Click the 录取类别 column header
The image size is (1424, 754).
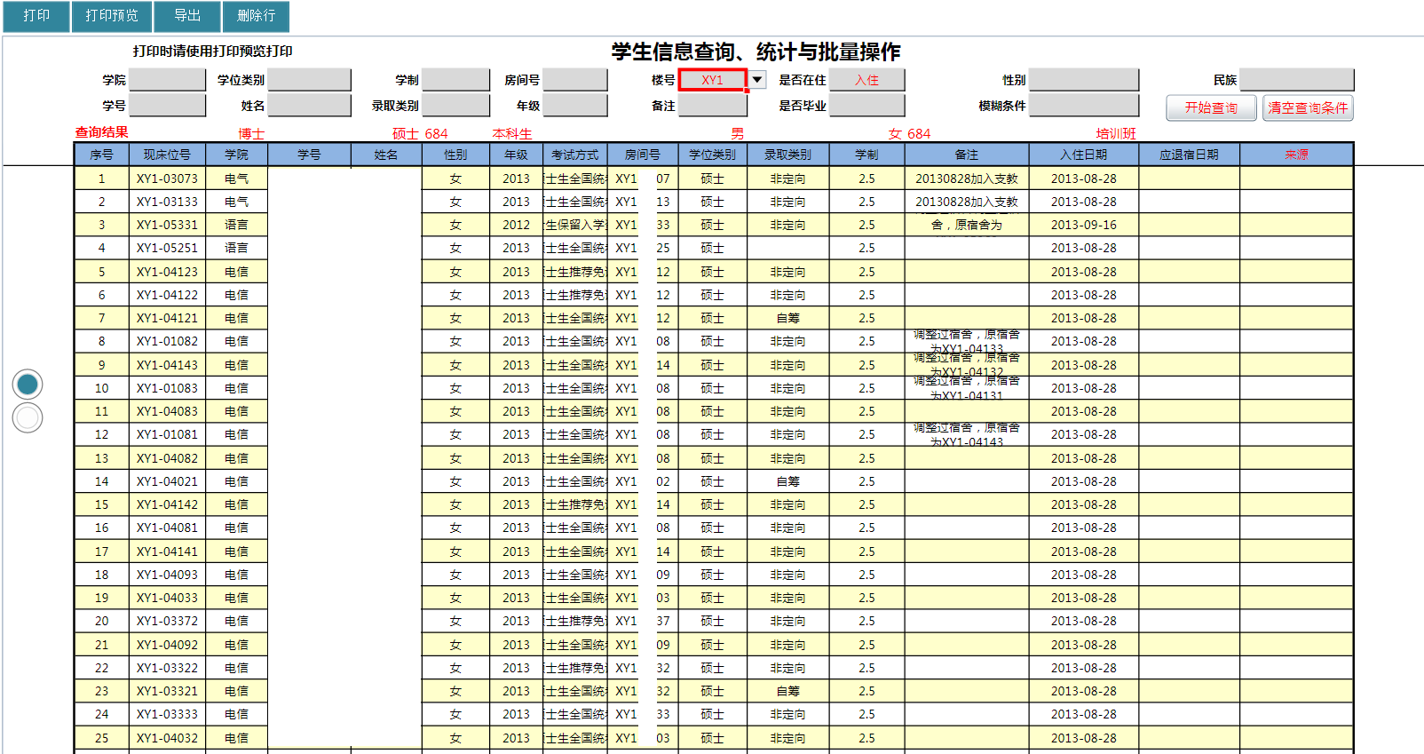click(787, 155)
